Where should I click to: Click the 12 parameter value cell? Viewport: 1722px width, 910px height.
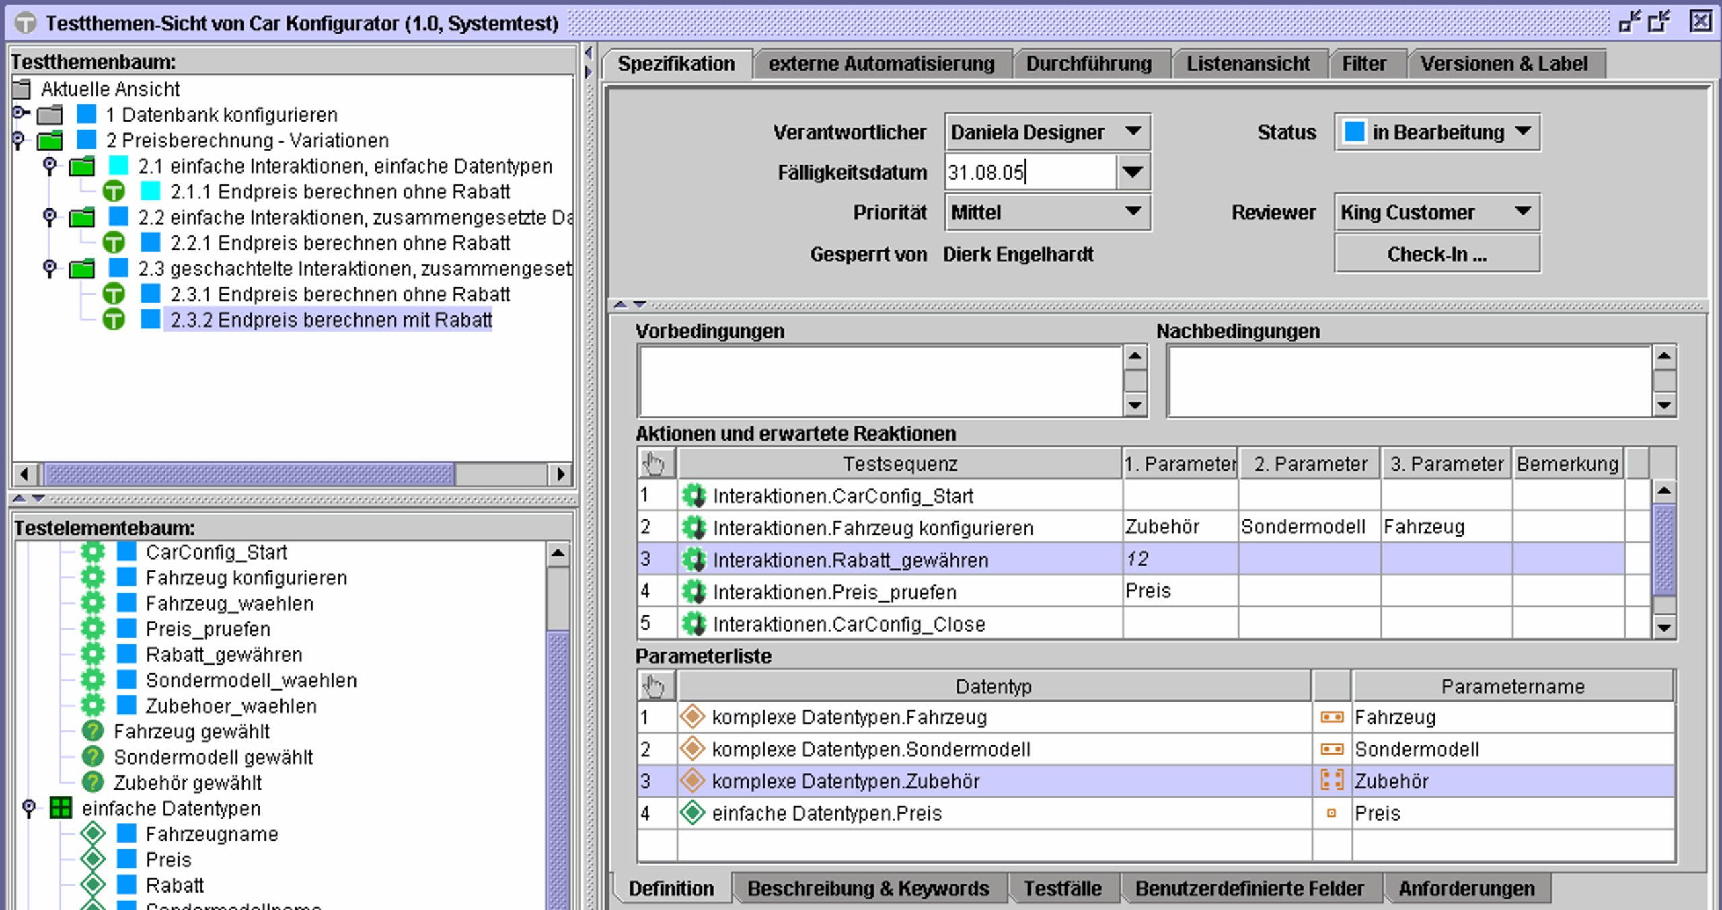(1180, 559)
